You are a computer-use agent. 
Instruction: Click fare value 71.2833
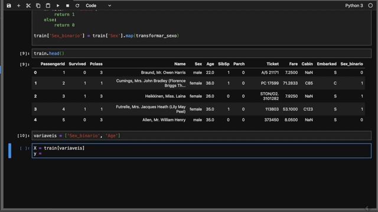point(290,83)
